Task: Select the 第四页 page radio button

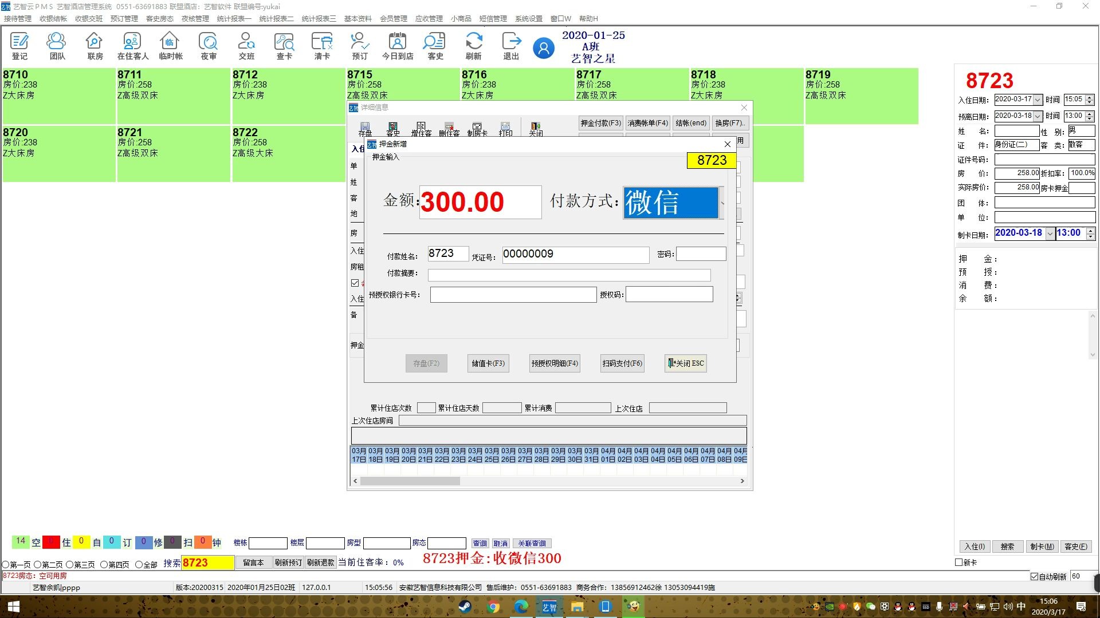Action: coord(104,564)
